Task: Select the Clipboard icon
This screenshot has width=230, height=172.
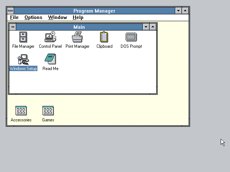Action: [104, 37]
